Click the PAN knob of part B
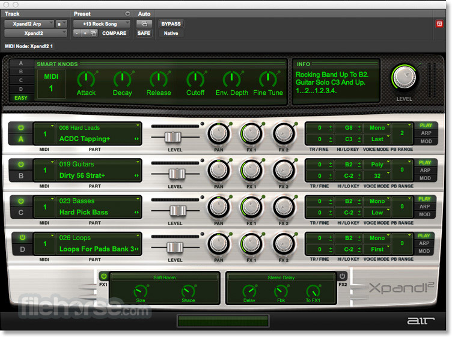Image resolution: width=452 pixels, height=337 pixels. [x=219, y=170]
